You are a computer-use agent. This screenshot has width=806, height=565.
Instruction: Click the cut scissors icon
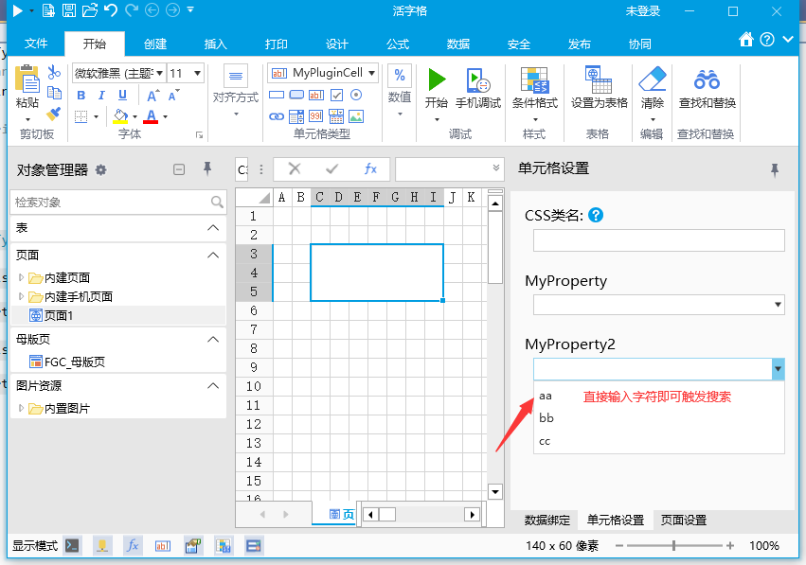coord(54,72)
